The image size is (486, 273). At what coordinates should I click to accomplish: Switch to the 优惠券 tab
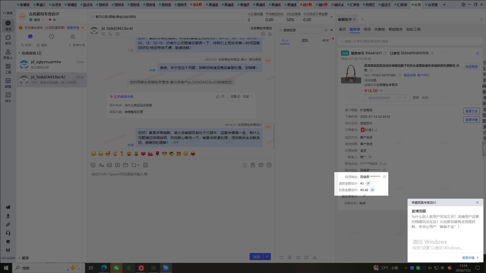380,29
